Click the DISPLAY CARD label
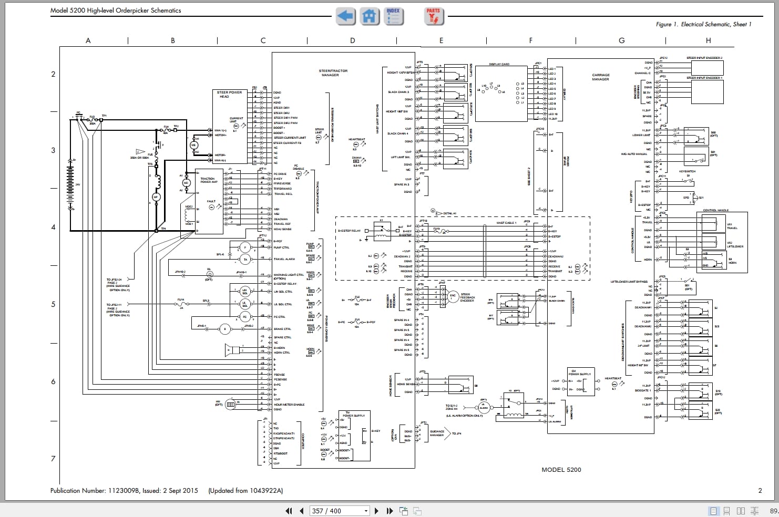779x517 pixels. (499, 64)
